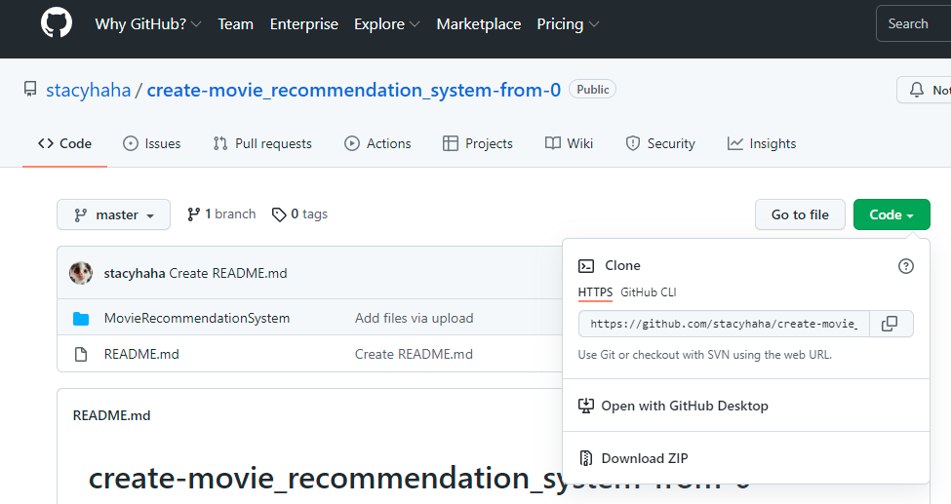Click the GitHub Octocat logo
The image size is (951, 504).
(57, 23)
